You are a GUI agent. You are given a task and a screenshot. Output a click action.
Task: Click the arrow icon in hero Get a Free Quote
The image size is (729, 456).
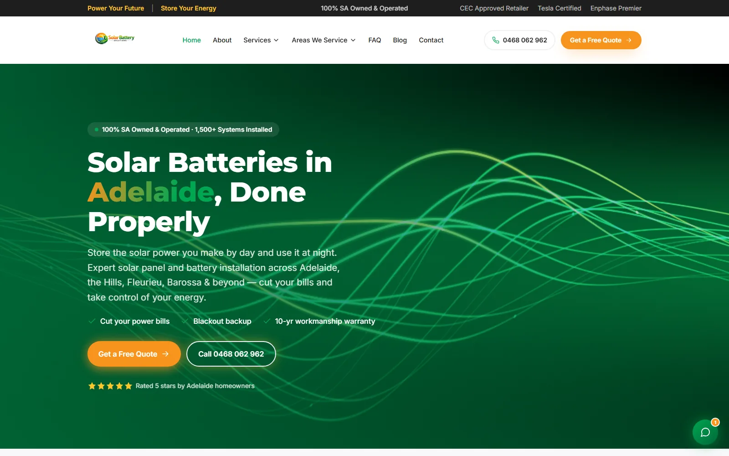tap(165, 354)
